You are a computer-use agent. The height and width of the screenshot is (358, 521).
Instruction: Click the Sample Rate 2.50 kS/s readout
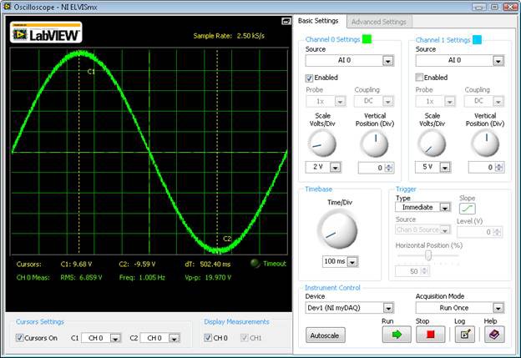229,36
